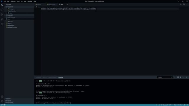Open index.js in TUTORIALBOT tree
The image size is (189, 106).
19,23
